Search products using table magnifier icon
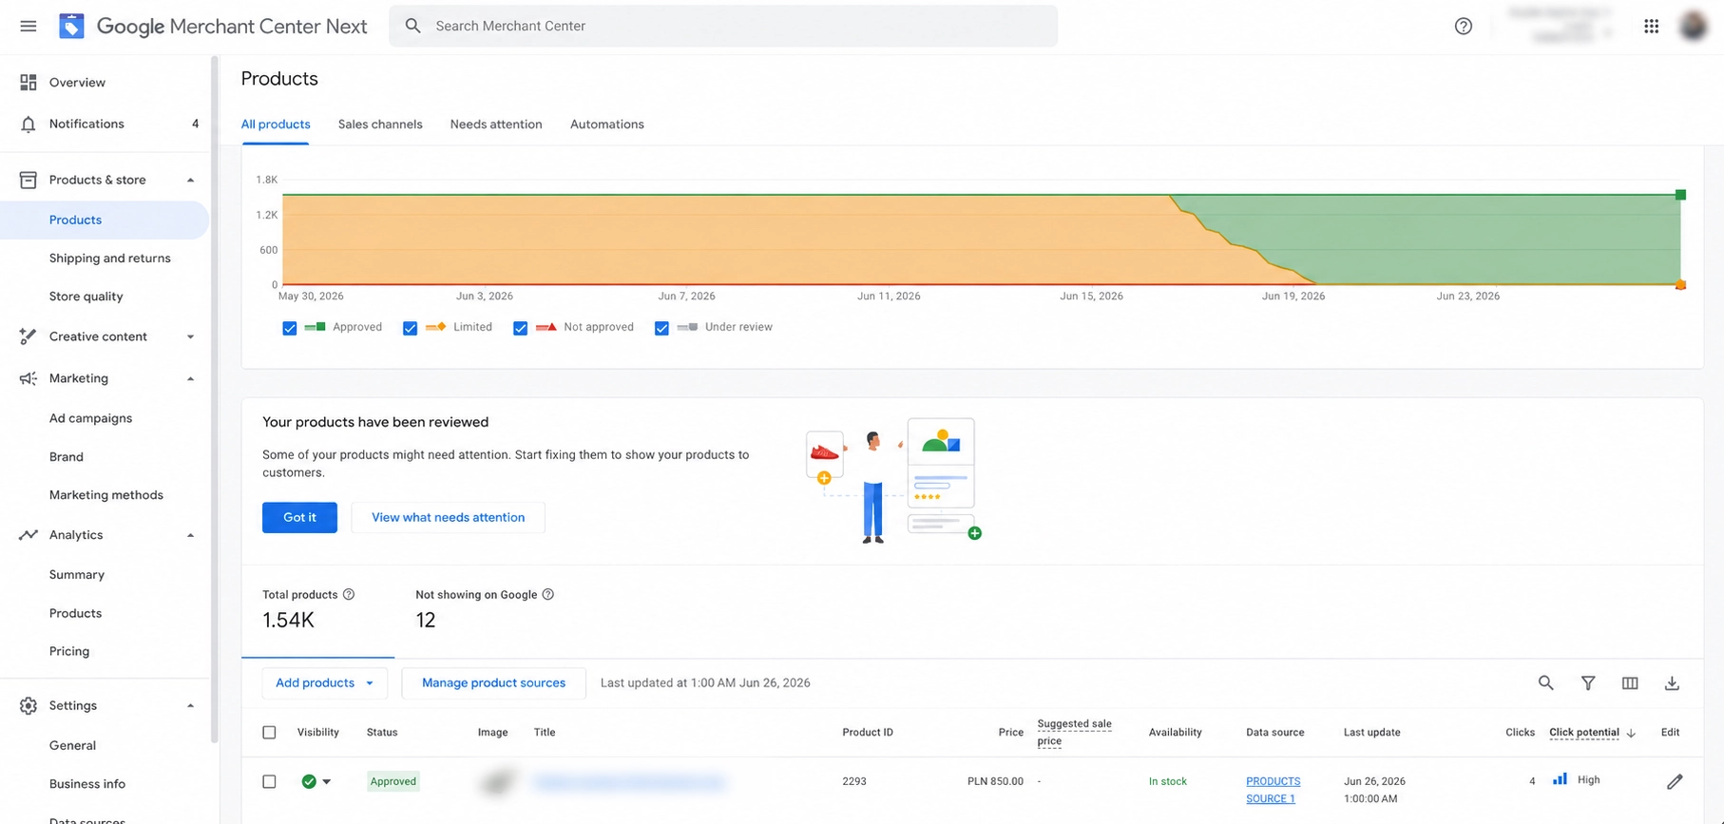1724x824 pixels. [x=1545, y=682]
